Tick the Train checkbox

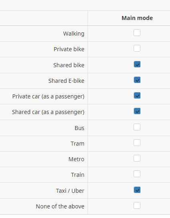(137, 174)
